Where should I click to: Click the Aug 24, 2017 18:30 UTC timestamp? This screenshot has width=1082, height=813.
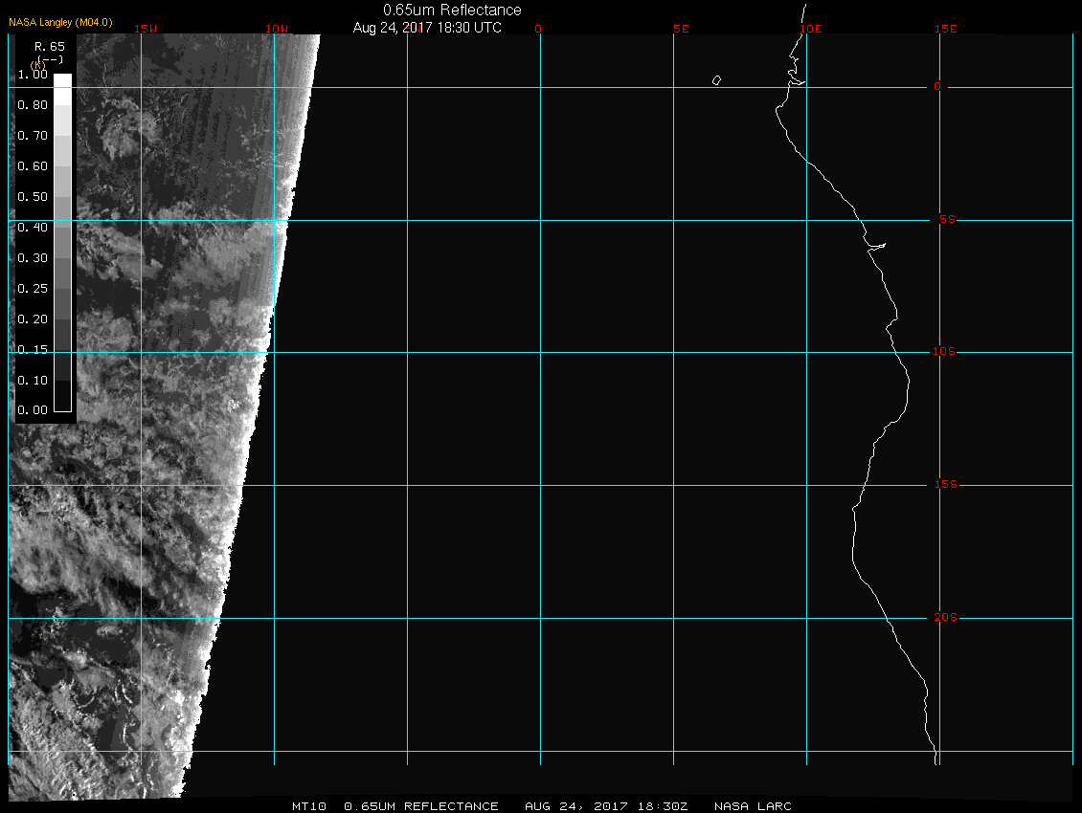[427, 28]
